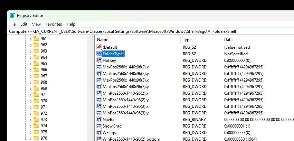The height and width of the screenshot is (141, 294).
Task: Click the FolderType string value icon
Action: (99, 54)
